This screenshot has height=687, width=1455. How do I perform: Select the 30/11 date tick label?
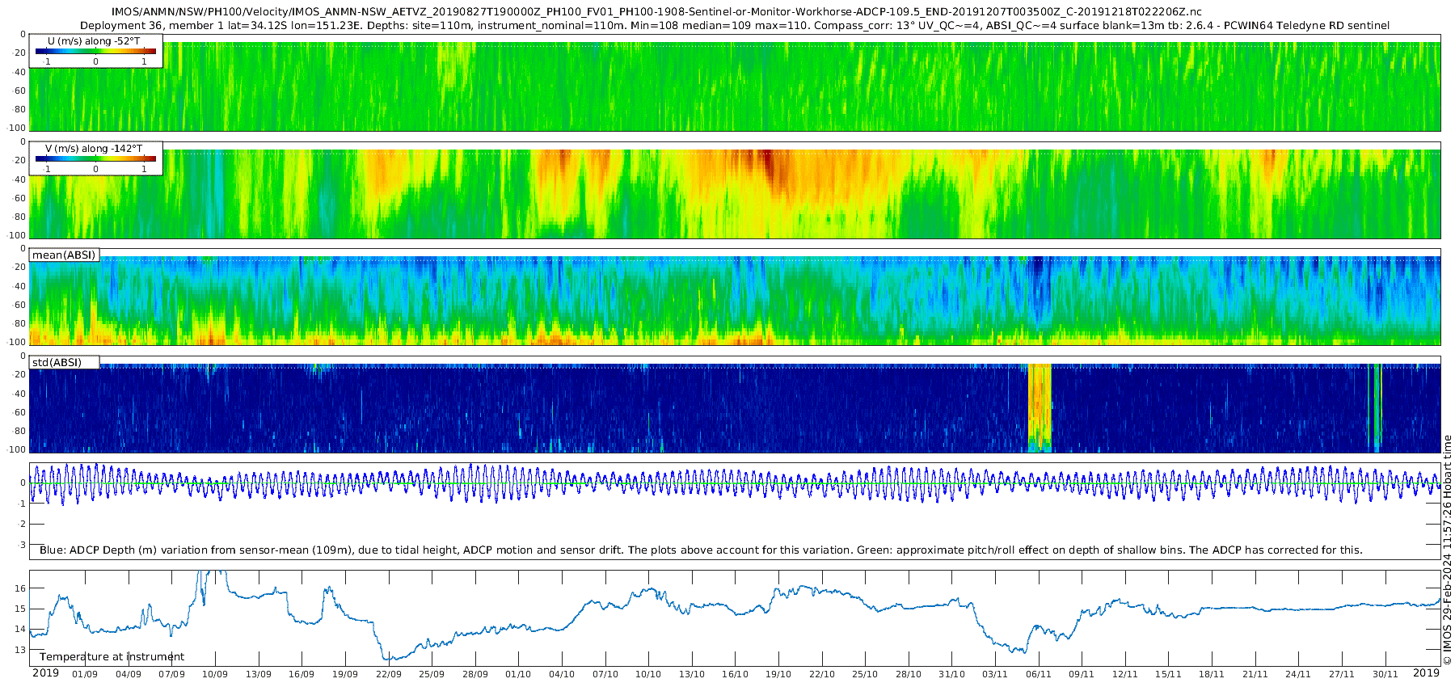(1385, 674)
